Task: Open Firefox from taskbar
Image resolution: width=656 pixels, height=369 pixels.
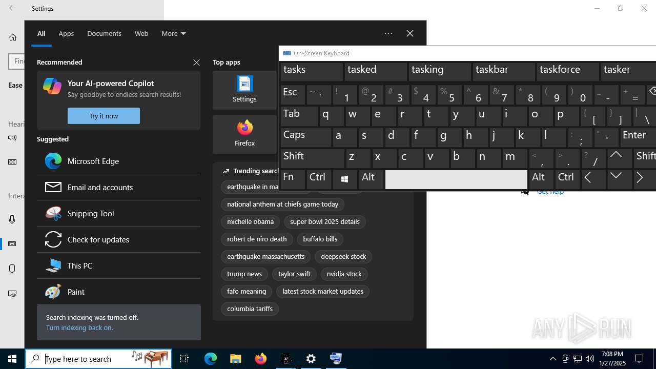Action: coord(261,359)
